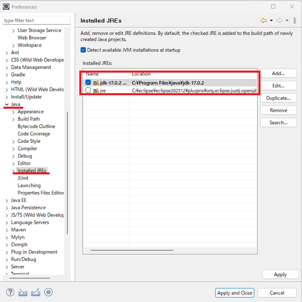
Task: Click the import preferences icon
Action: point(23,293)
